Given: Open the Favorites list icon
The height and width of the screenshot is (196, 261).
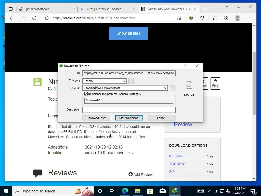Looking at the screenshot, I should coord(215,18).
